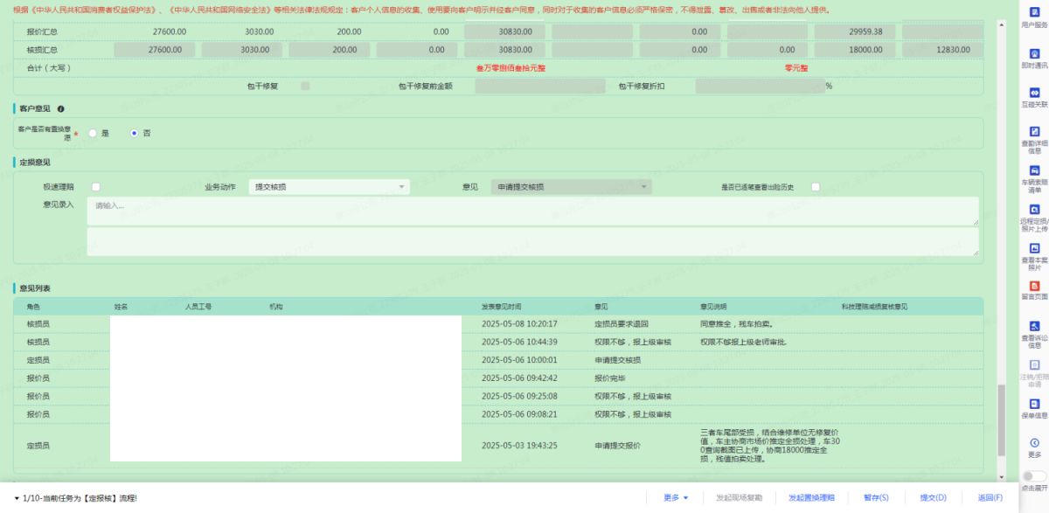This screenshot has width=1049, height=513.
Task: View 查看本案照片 case photos
Action: coord(1034,248)
